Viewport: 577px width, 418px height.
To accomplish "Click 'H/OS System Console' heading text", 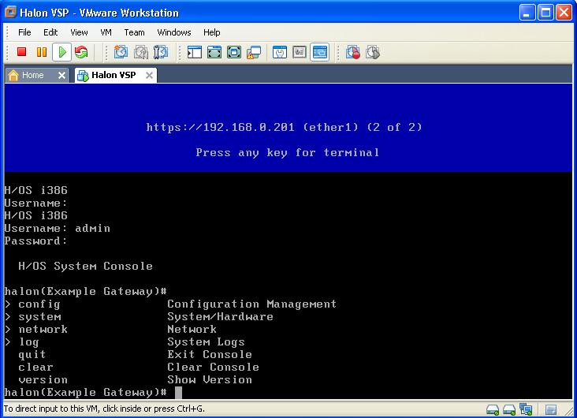I will [85, 267].
